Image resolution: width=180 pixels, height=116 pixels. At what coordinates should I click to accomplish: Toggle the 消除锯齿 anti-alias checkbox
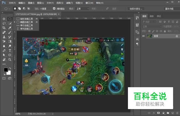coord(54,9)
